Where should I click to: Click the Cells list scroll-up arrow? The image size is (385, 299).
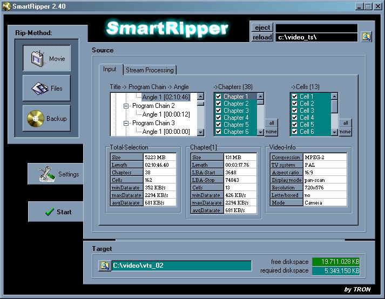tap(334, 96)
